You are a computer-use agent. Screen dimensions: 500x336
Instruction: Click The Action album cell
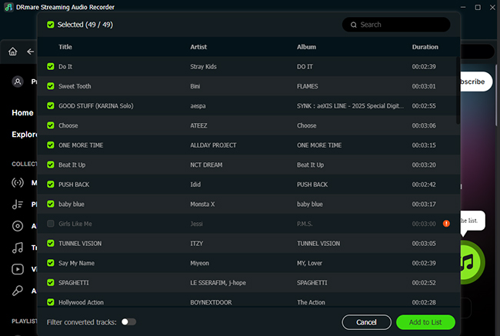311,302
